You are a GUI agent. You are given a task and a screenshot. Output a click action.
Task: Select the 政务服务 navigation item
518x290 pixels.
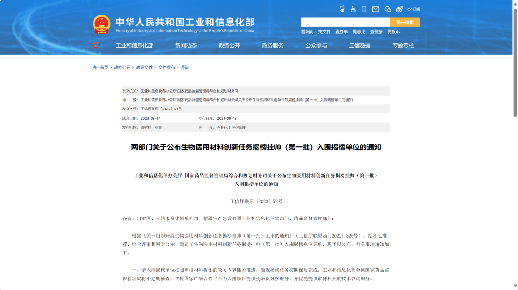click(272, 45)
